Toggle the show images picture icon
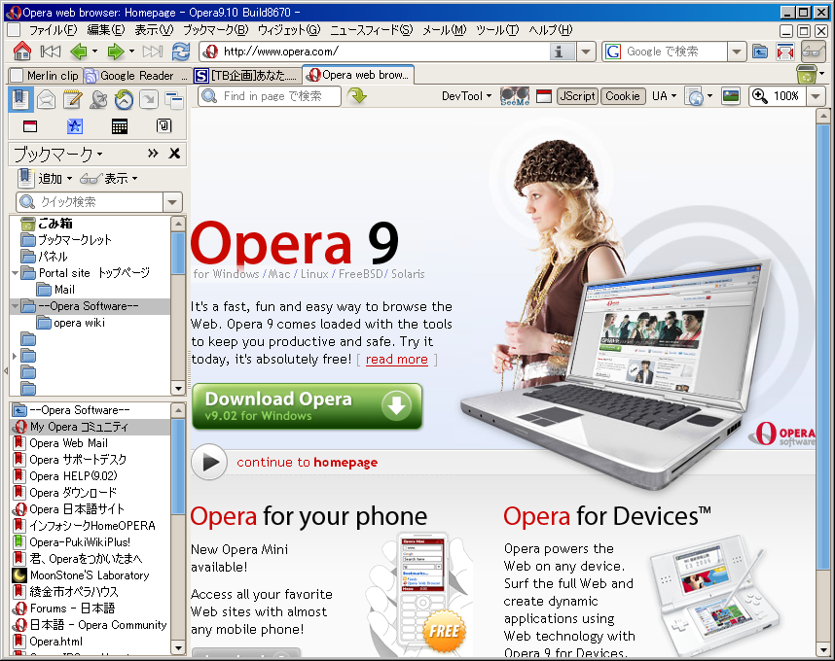This screenshot has width=835, height=661. click(731, 96)
